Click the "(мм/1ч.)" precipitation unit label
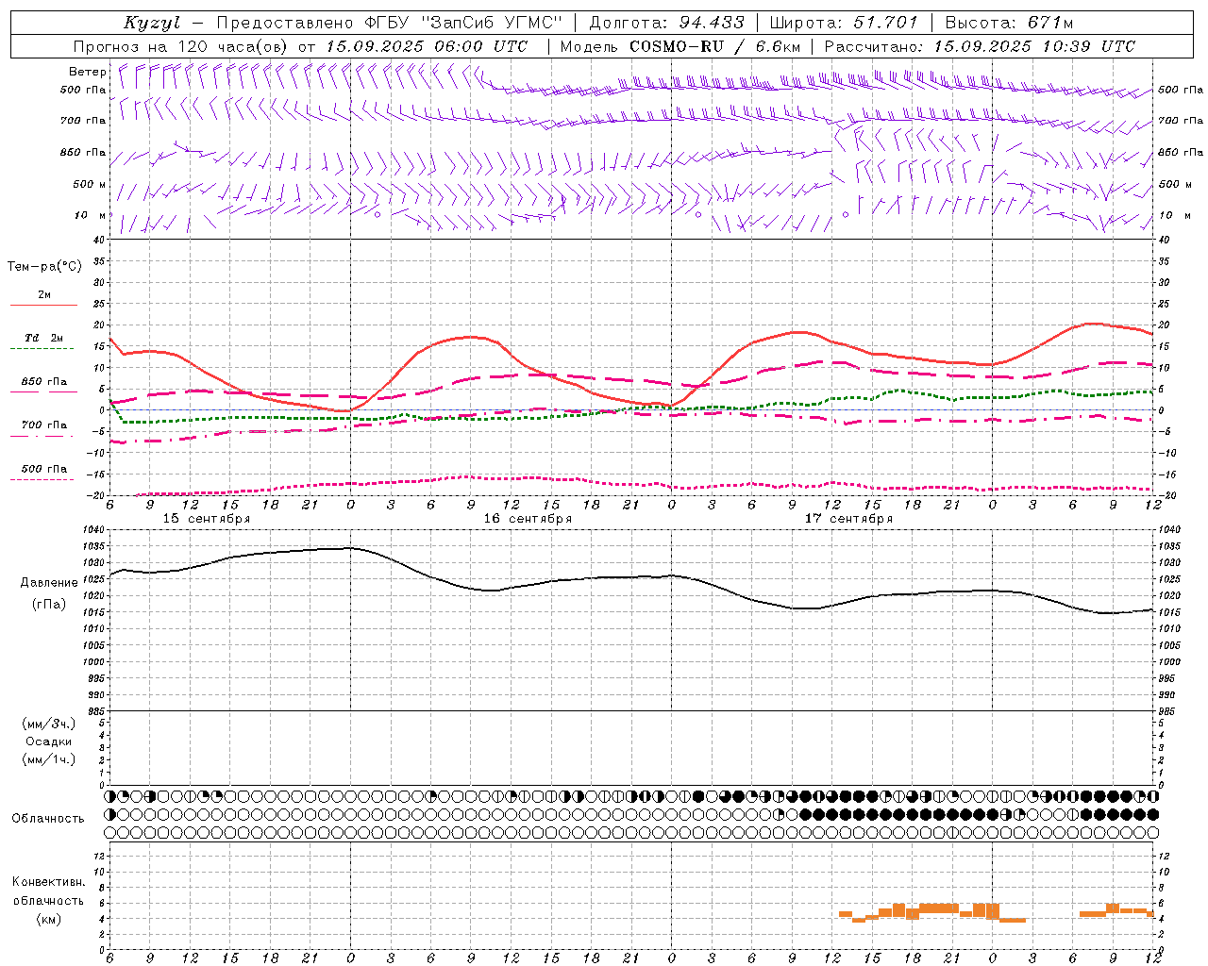Screen dimensions: 1208x966 pos(49,759)
